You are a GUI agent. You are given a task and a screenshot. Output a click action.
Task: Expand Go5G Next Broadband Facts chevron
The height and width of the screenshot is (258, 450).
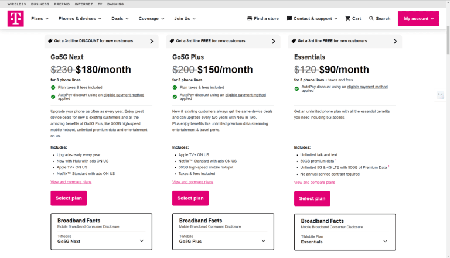click(141, 240)
